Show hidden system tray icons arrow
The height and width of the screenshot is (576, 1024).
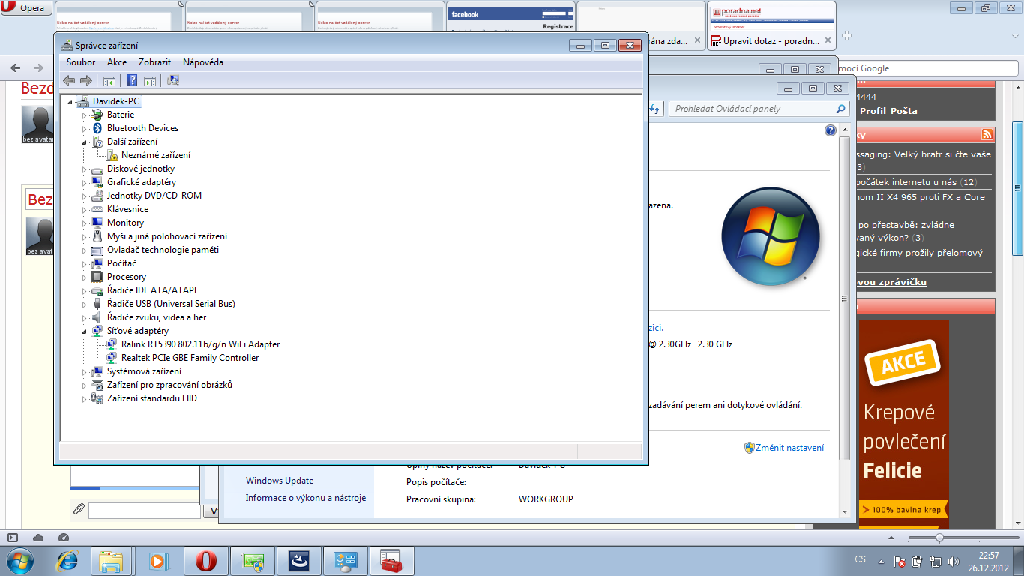[x=882, y=561]
